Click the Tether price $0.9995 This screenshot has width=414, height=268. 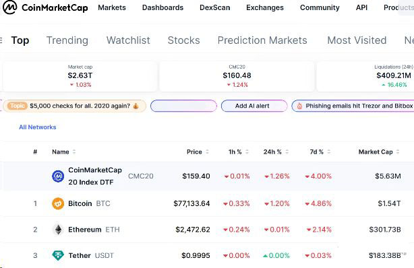[x=196, y=256]
